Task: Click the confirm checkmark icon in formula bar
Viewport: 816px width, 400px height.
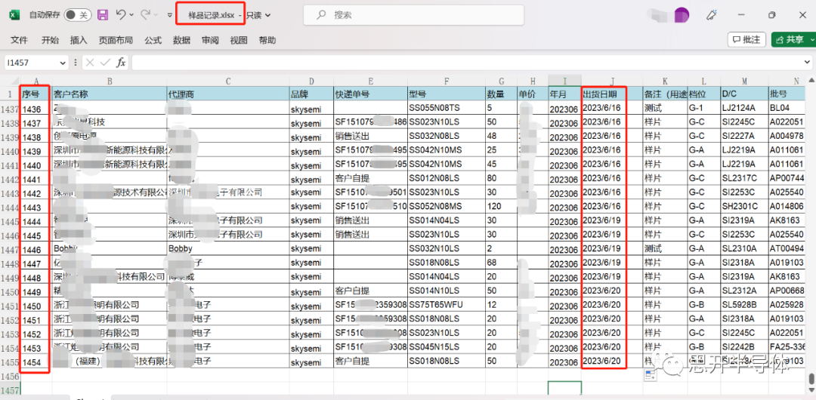Action: [x=106, y=63]
